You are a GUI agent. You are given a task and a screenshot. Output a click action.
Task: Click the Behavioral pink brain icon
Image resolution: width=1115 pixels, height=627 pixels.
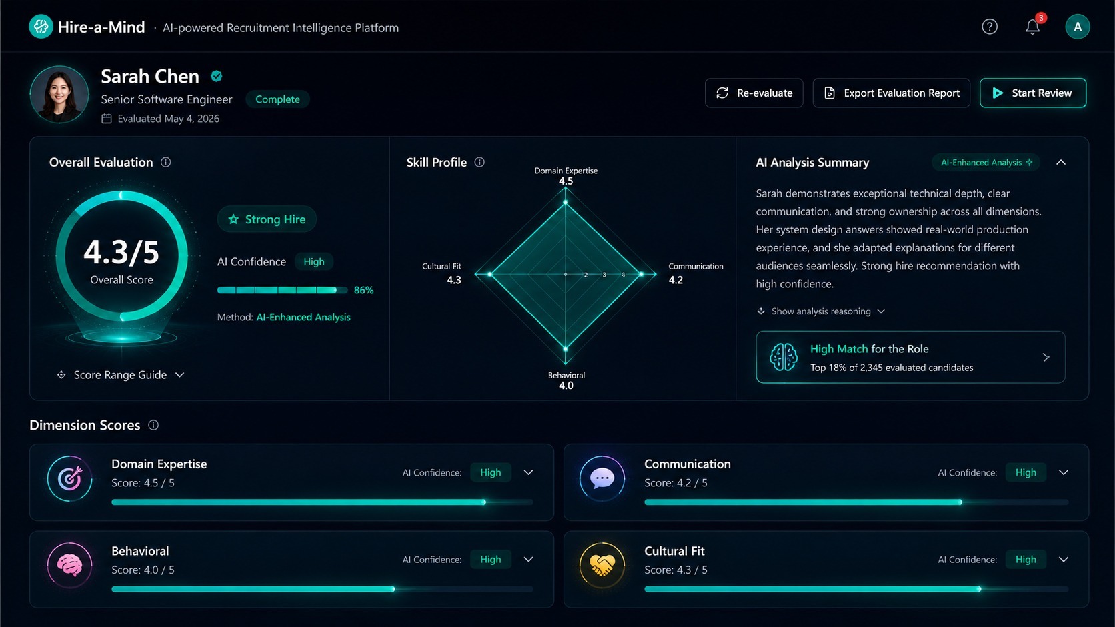70,565
